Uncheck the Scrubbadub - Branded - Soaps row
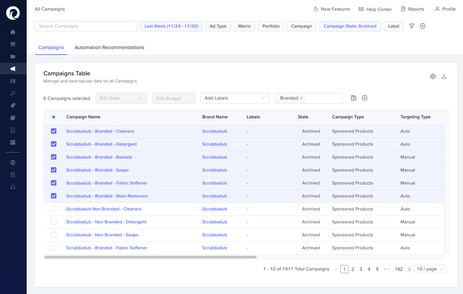The image size is (463, 294). coord(54,170)
